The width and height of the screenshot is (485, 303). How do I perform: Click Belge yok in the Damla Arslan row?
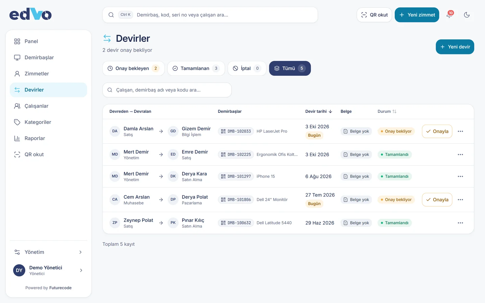(x=356, y=131)
